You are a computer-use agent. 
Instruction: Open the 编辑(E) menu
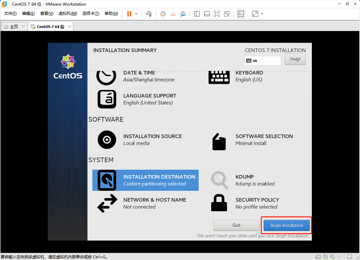pos(28,14)
